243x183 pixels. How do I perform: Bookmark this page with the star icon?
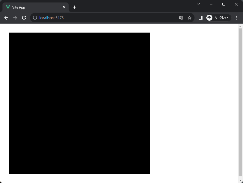[x=190, y=17]
